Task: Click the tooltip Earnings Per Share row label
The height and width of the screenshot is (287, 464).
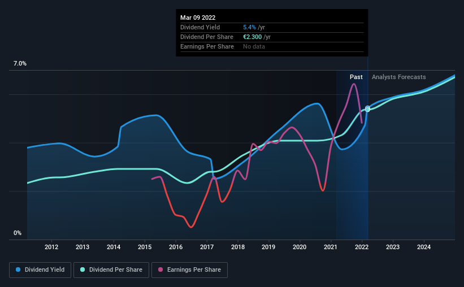Action: pos(207,46)
